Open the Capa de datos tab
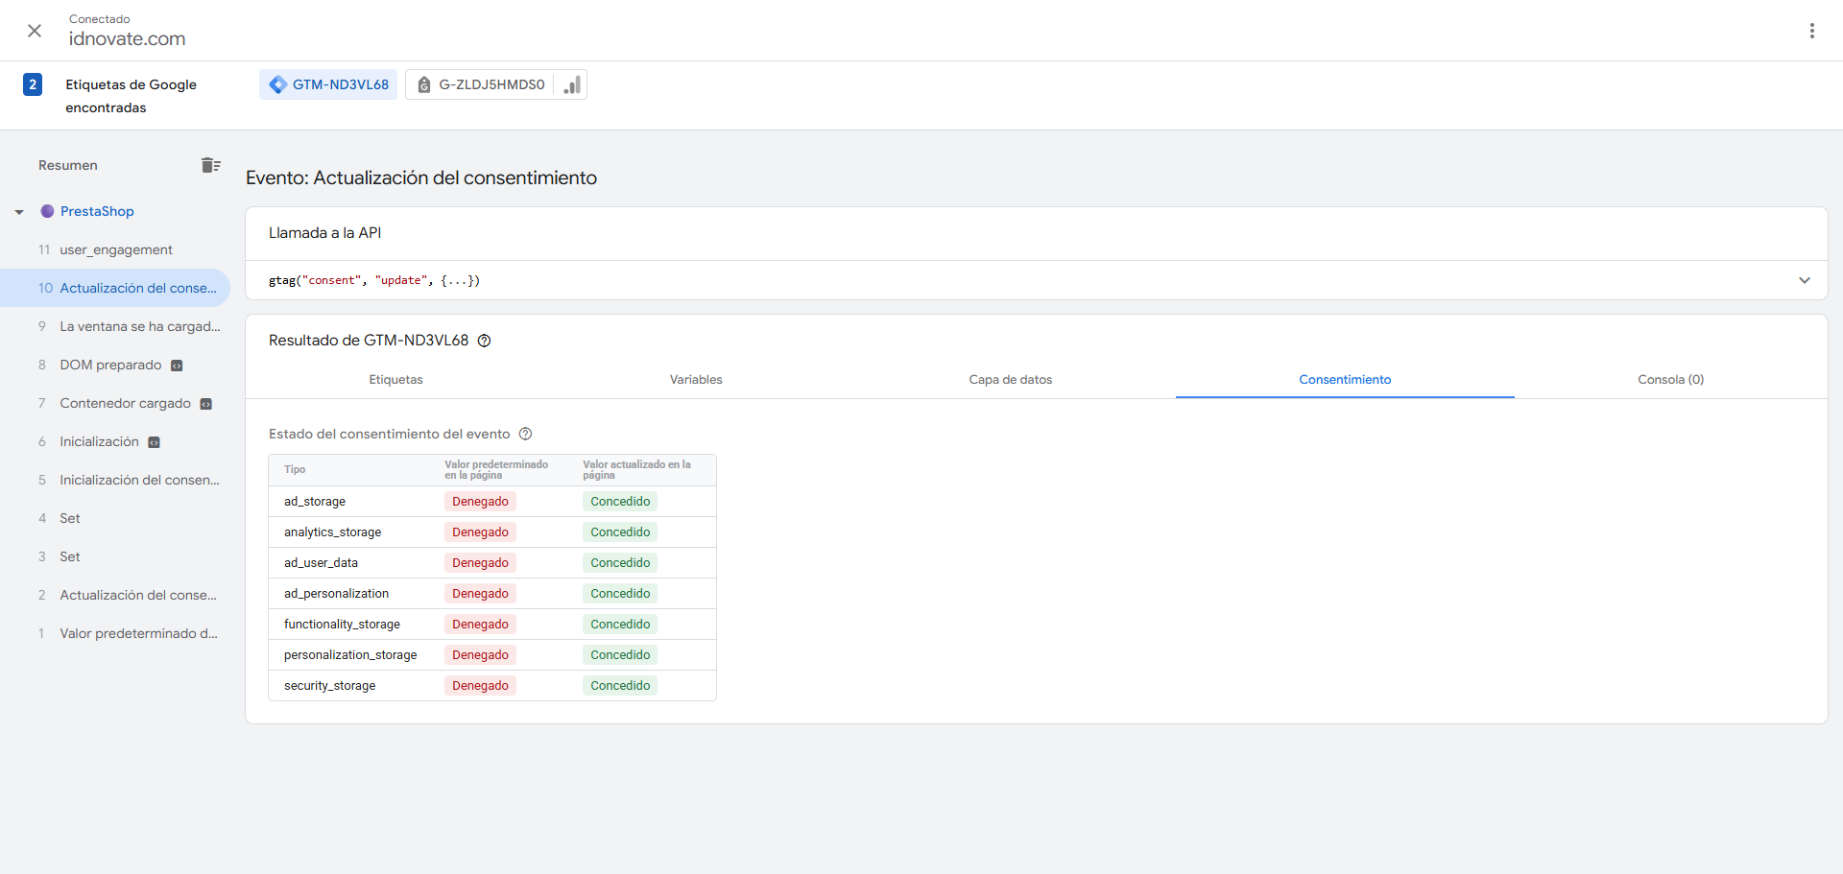This screenshot has width=1843, height=874. click(1010, 380)
